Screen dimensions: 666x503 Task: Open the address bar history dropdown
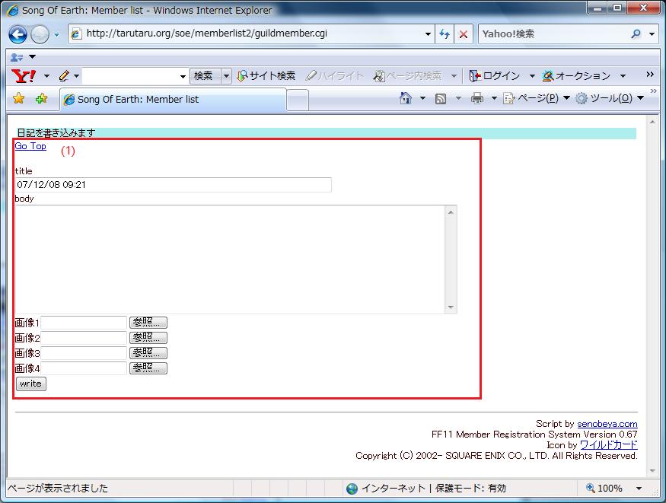click(x=428, y=34)
